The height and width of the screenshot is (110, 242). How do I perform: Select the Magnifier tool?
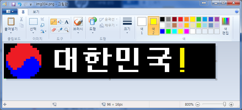(66, 30)
